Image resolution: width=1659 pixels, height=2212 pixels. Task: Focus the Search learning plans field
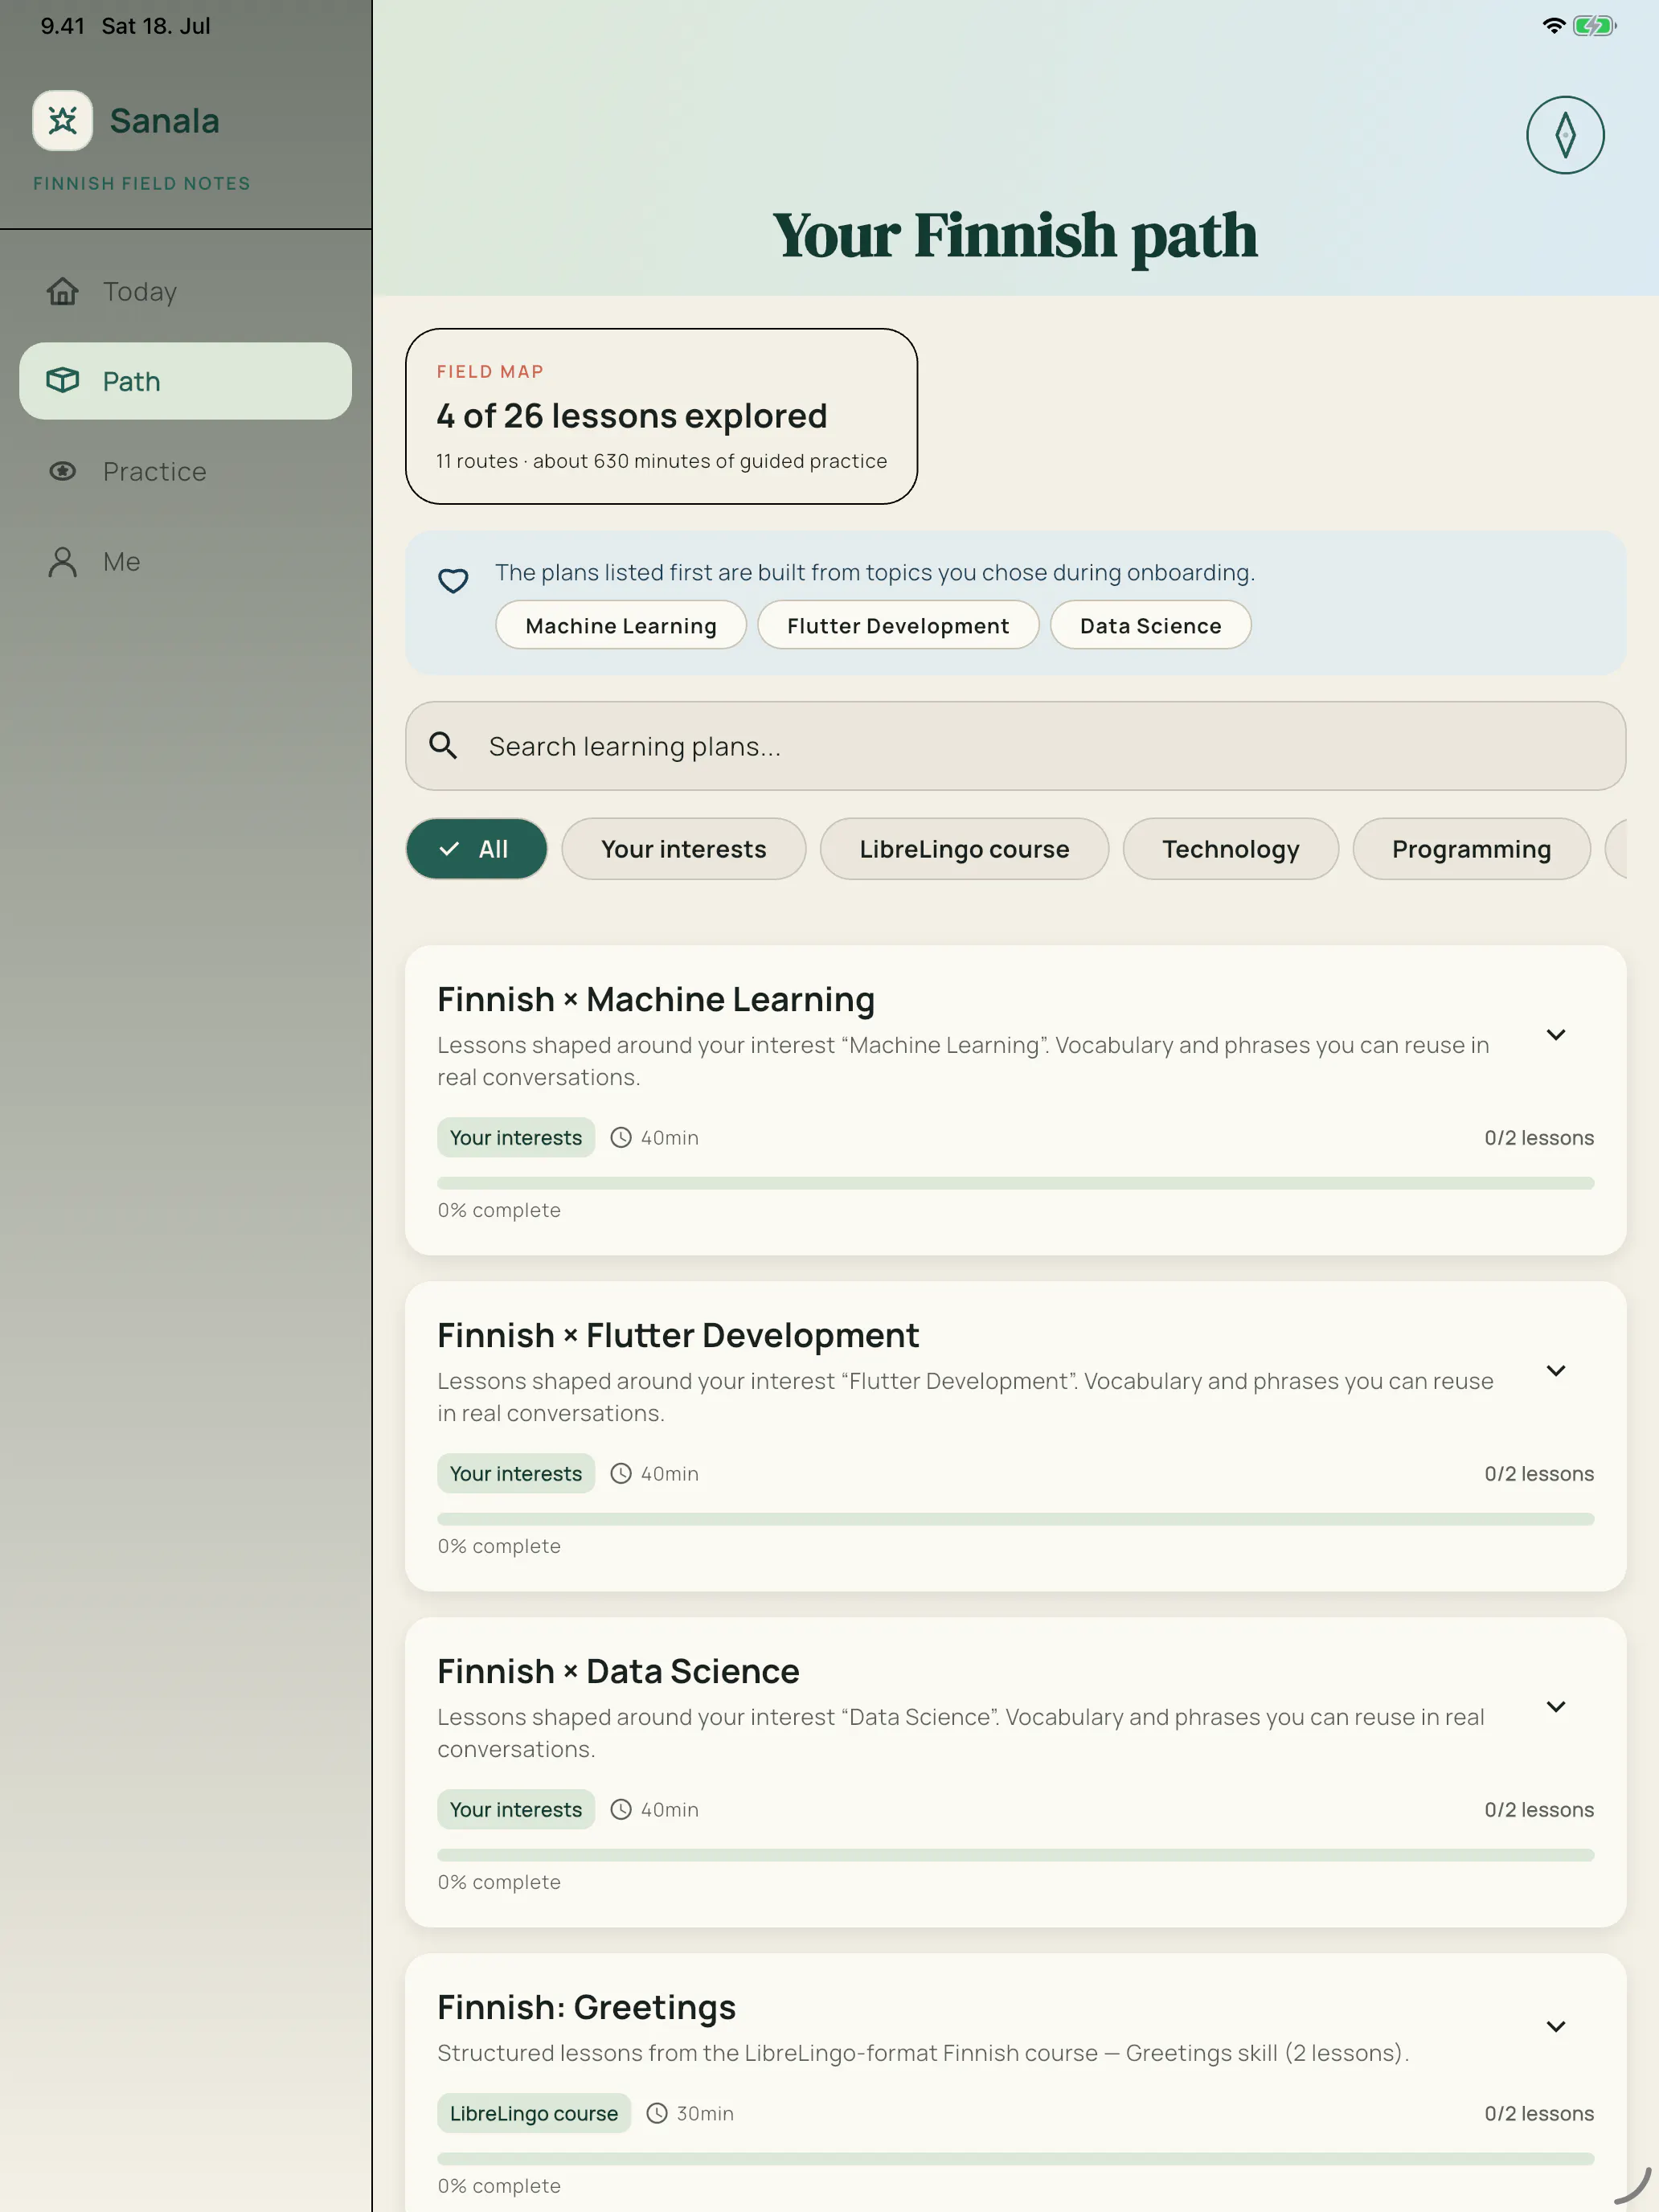pos(1015,745)
